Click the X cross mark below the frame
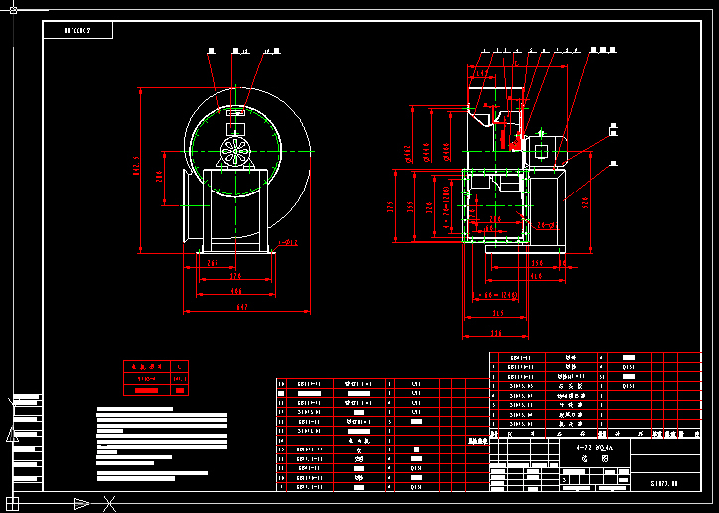Screen dimensions: 719x513 coord(109,504)
